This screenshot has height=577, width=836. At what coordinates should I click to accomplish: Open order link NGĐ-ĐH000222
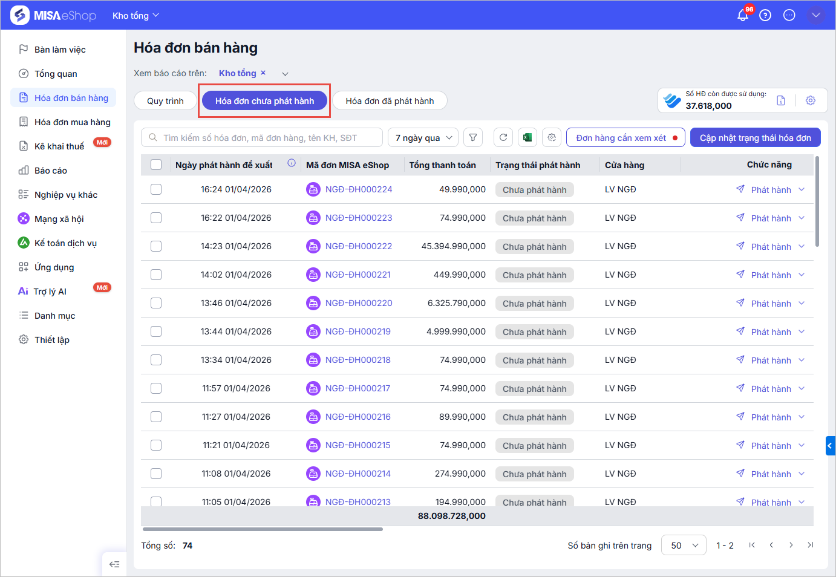tap(359, 246)
